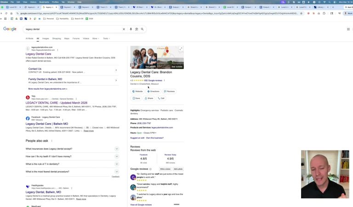Screen dimensions: 353x207
Task: Open the History menu in menu bar
Action: coord(33,2)
